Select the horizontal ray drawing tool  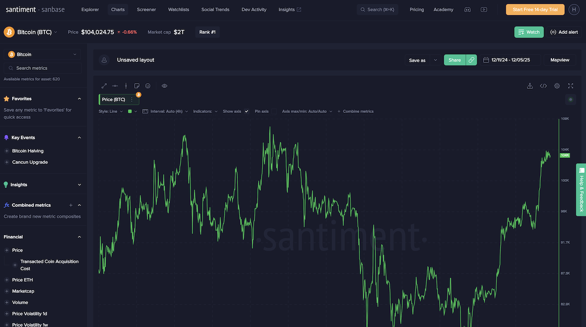point(115,86)
